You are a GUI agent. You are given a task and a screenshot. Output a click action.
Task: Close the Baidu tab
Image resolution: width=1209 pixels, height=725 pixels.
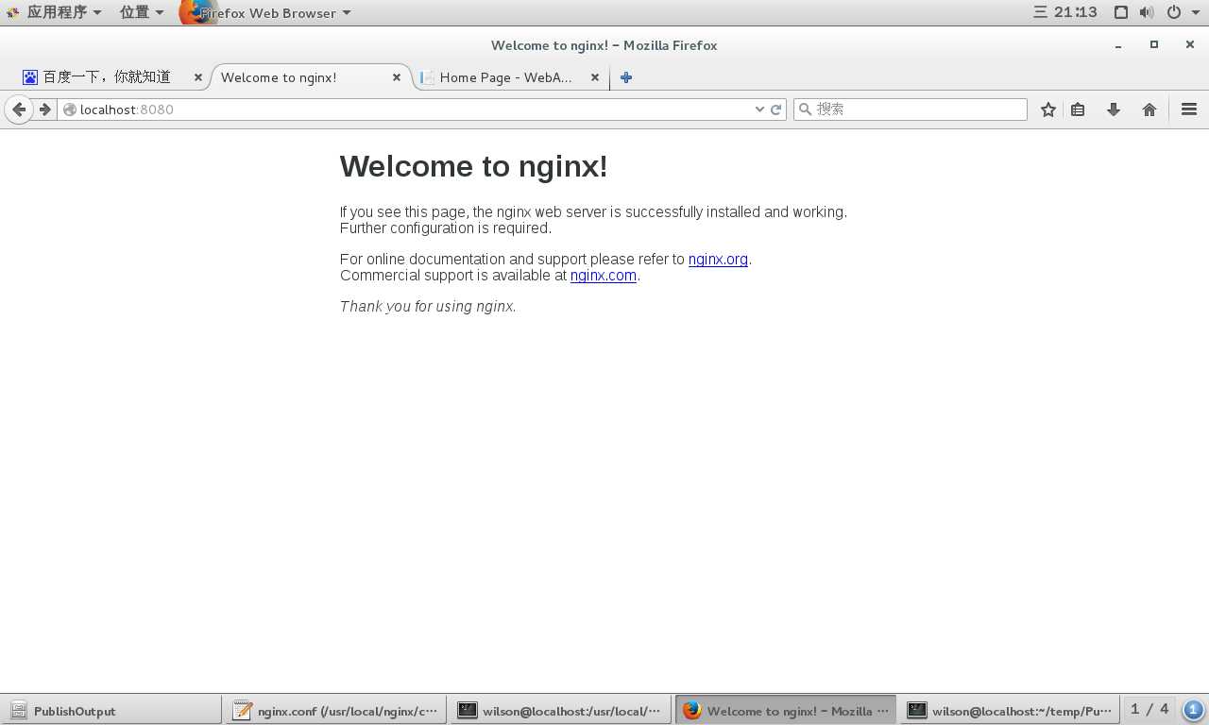pyautogui.click(x=198, y=77)
